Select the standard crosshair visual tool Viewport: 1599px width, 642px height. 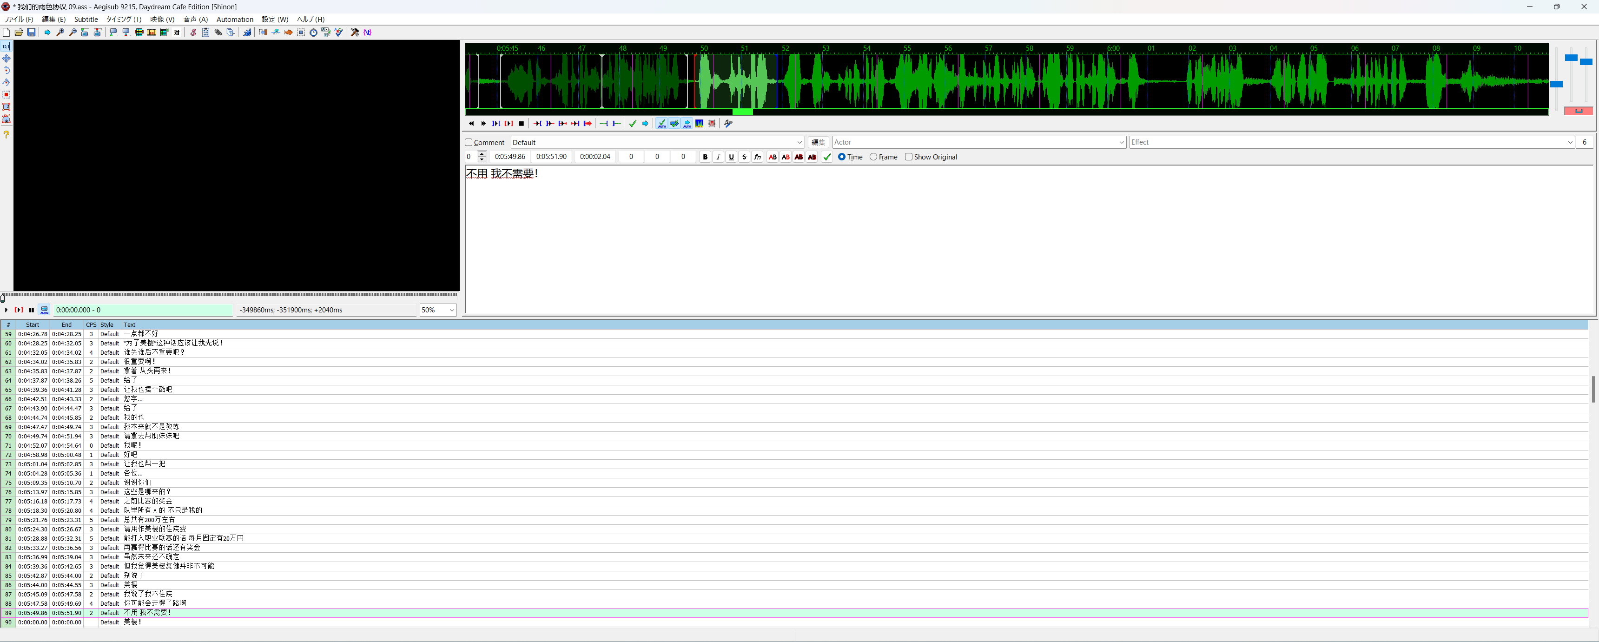coord(6,46)
